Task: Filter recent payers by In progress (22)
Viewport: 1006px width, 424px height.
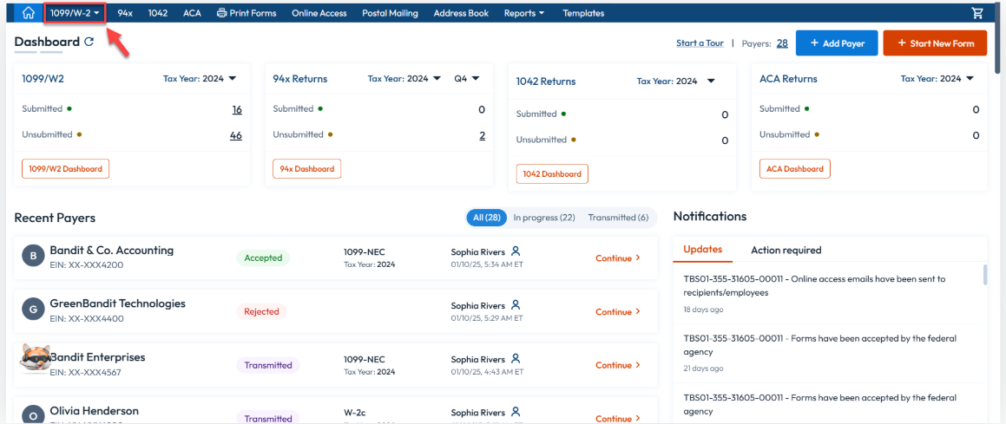Action: click(543, 218)
